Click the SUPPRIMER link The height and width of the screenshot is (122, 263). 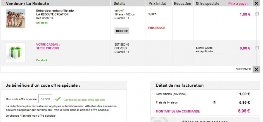pyautogui.click(x=243, y=69)
